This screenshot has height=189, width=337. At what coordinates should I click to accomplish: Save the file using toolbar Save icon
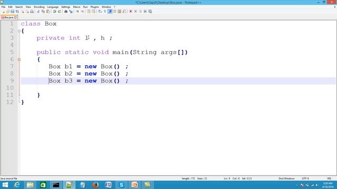(12, 12)
